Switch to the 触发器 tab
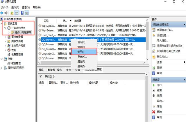186x122 pixels. 51,70
